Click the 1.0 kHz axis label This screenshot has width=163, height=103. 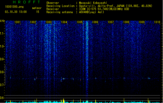(2, 46)
